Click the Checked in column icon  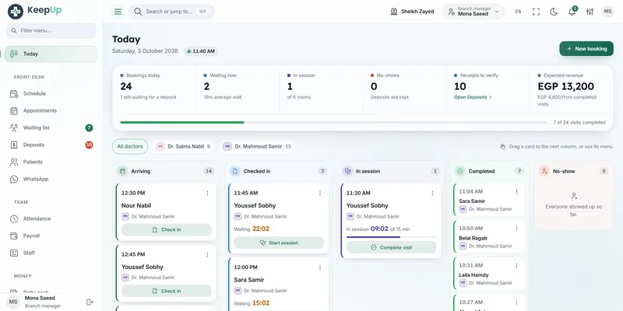click(x=235, y=171)
